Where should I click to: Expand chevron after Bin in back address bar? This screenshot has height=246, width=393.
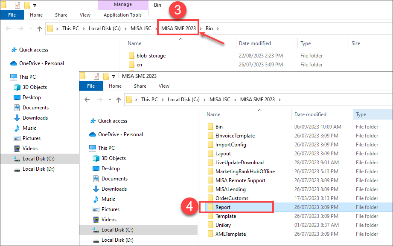pos(218,29)
